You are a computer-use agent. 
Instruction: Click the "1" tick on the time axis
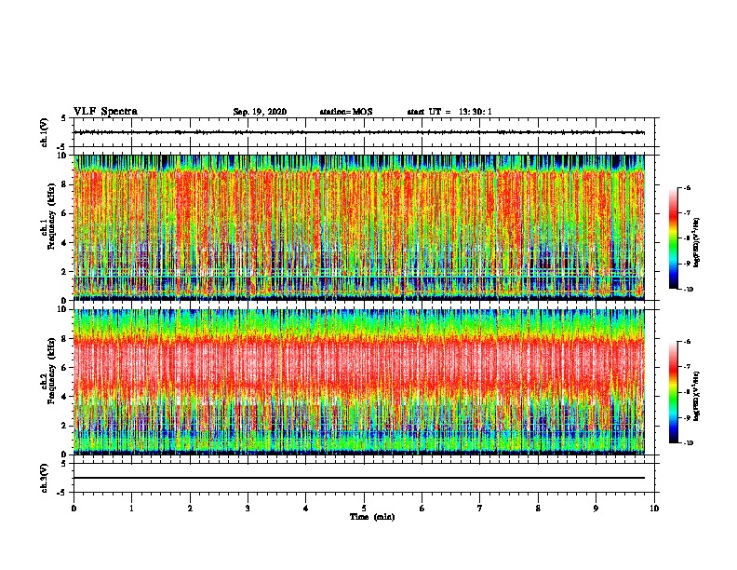click(131, 509)
